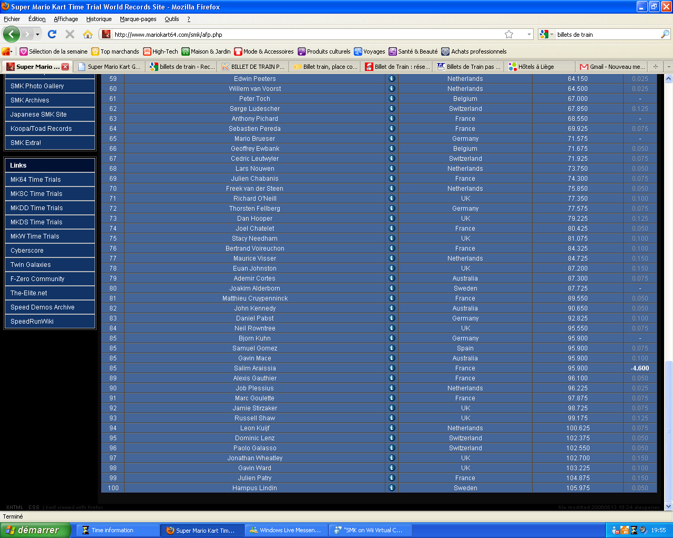The width and height of the screenshot is (673, 538).
Task: Click the Forward navigation arrow
Action: (x=27, y=34)
